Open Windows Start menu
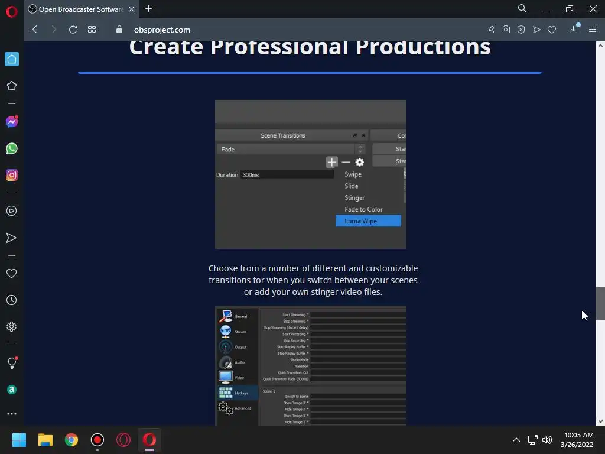Image resolution: width=605 pixels, height=454 pixels. pos(19,440)
